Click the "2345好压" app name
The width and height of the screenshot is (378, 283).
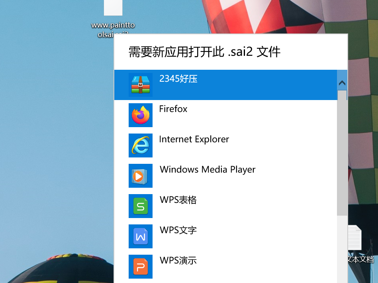[x=178, y=79]
